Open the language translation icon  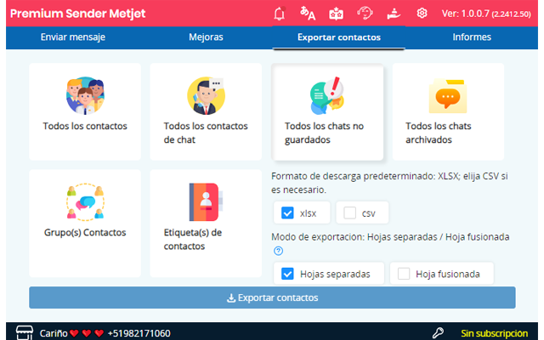308,14
